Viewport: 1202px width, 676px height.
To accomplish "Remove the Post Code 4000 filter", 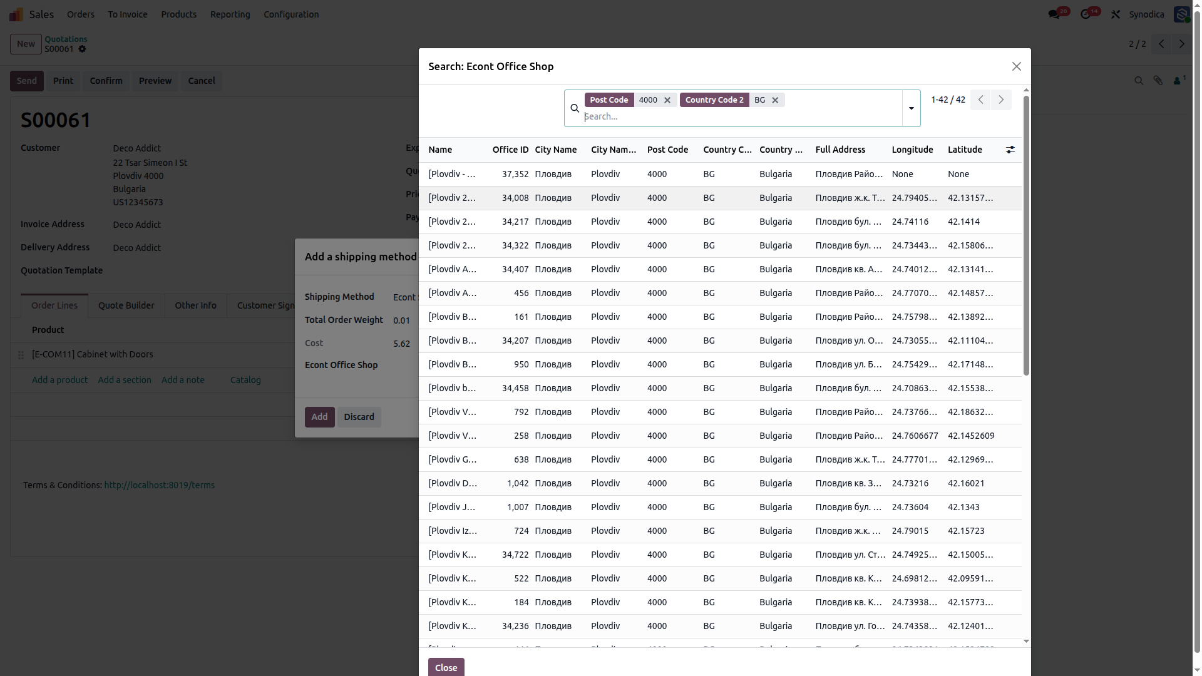I will [x=667, y=100].
